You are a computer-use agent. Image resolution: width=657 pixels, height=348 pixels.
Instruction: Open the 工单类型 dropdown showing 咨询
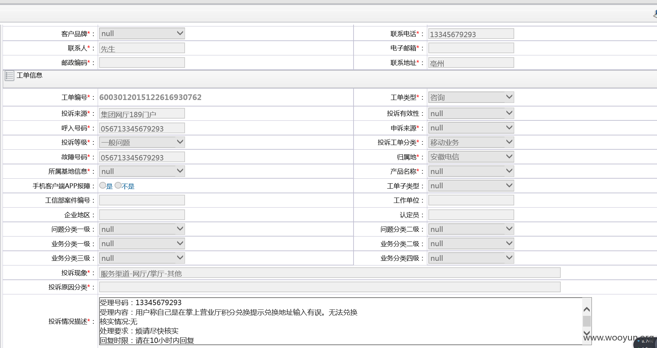coord(471,97)
